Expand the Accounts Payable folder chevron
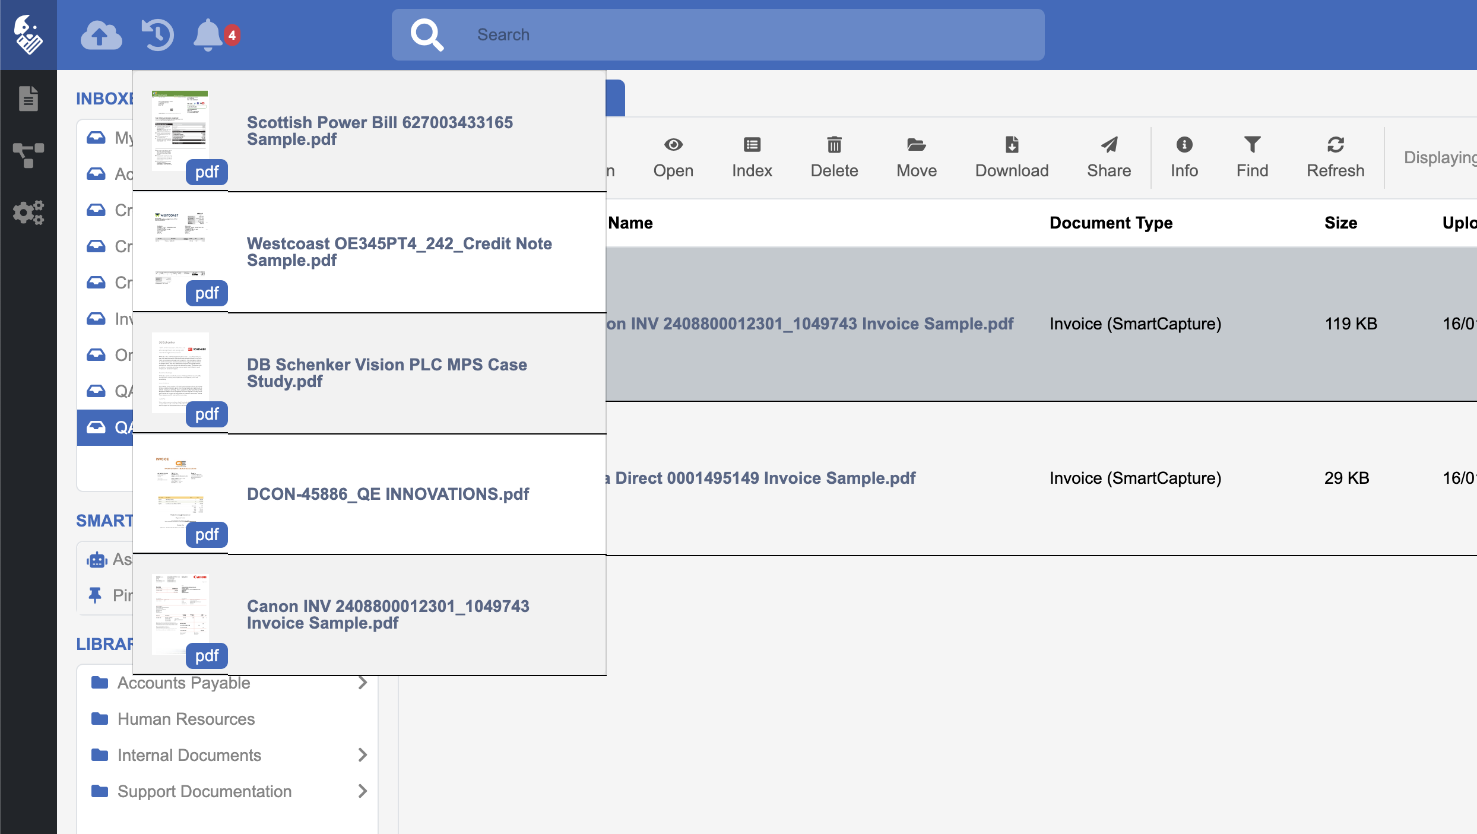The width and height of the screenshot is (1477, 834). click(x=363, y=683)
